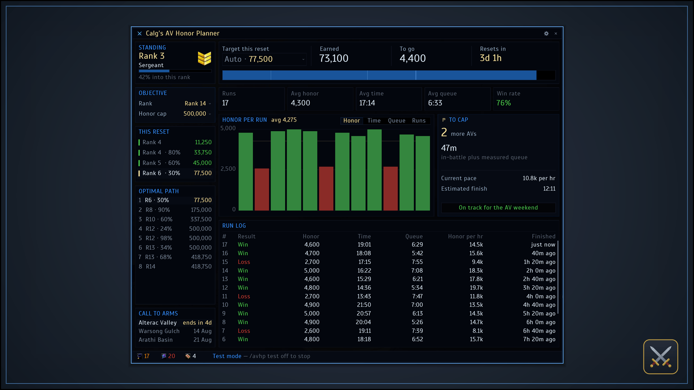Expand the objective Rank 14 dropdown
The image size is (694, 390).
(x=197, y=104)
